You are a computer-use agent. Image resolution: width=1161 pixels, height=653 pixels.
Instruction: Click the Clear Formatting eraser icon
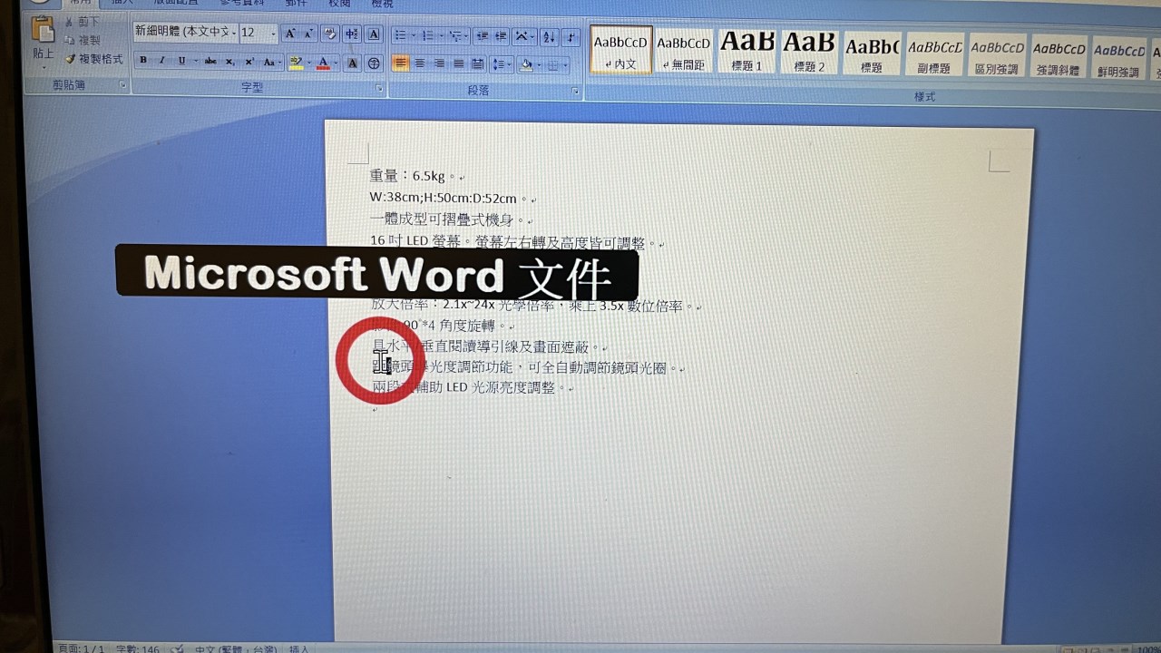330,34
